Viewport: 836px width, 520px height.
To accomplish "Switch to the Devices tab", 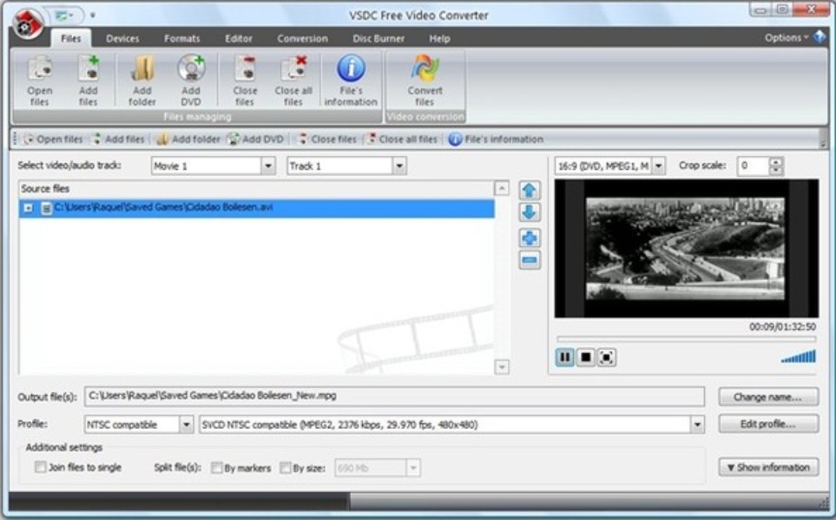I will pos(122,38).
